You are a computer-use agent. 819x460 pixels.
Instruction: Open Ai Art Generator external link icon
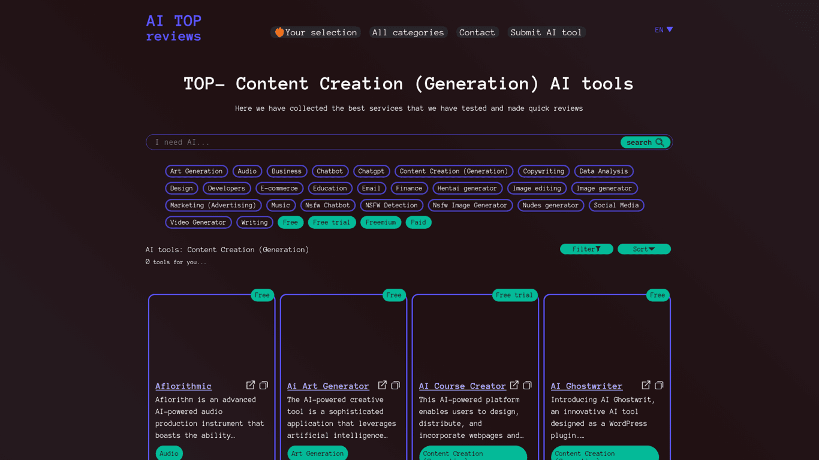click(383, 385)
